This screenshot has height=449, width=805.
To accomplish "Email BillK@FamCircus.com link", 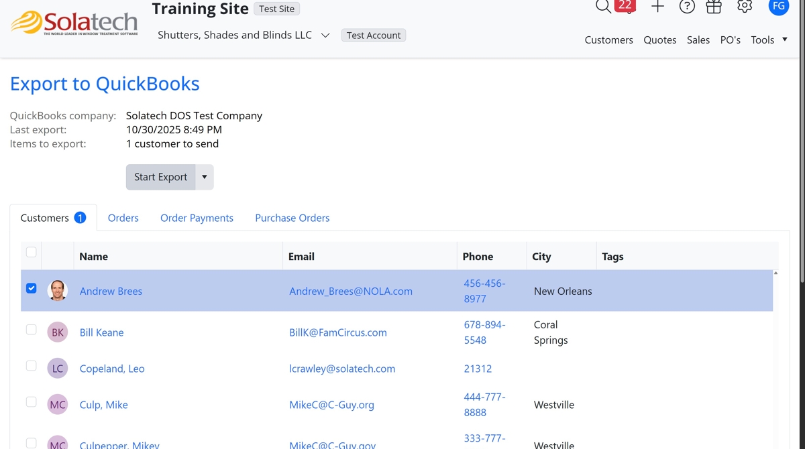I will tap(338, 332).
